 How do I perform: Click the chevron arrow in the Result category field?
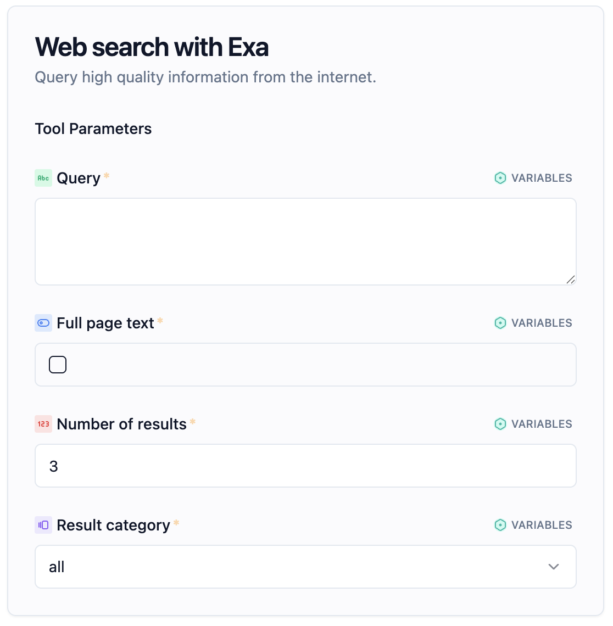[x=554, y=567]
